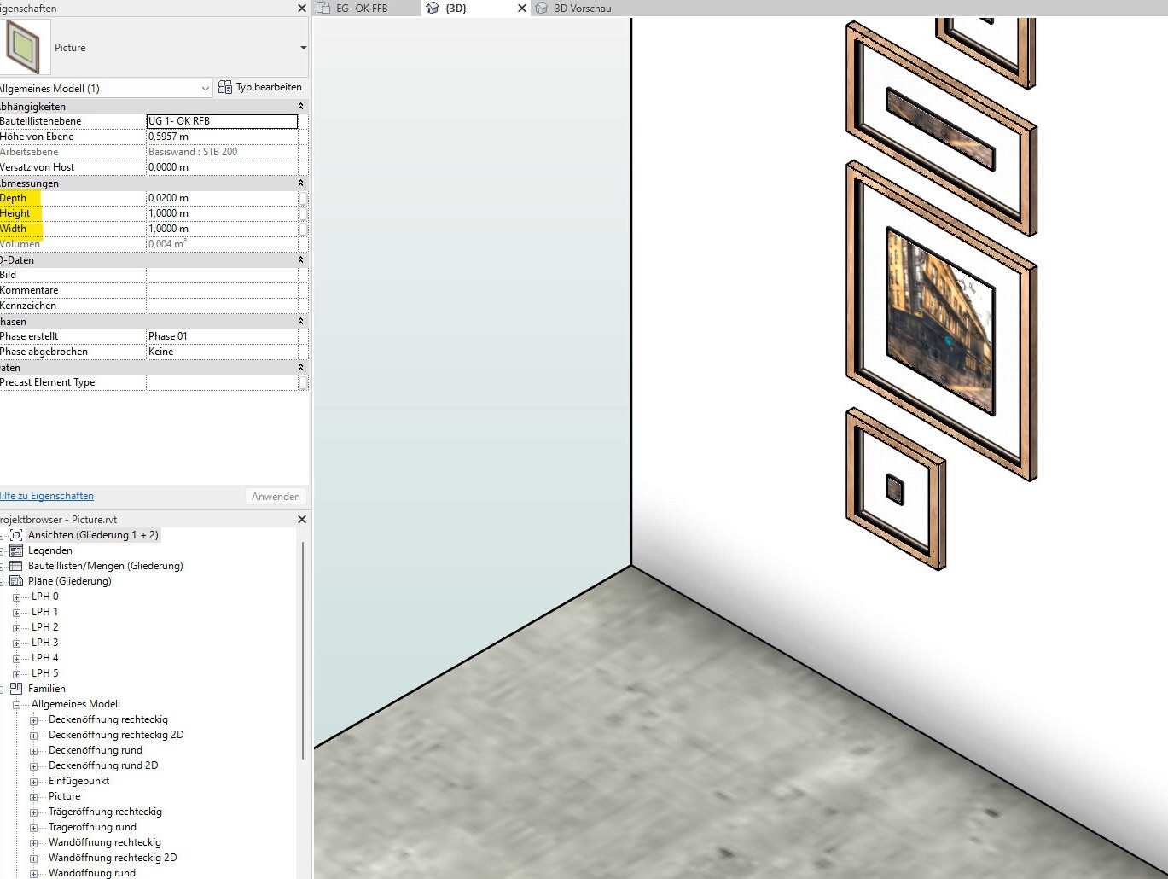Select the Picture family type thumbnail in Eigenschaften
The height and width of the screenshot is (879, 1168).
25,44
